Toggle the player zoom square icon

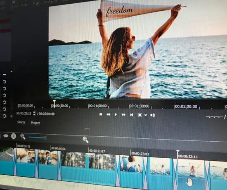click(x=140, y=115)
